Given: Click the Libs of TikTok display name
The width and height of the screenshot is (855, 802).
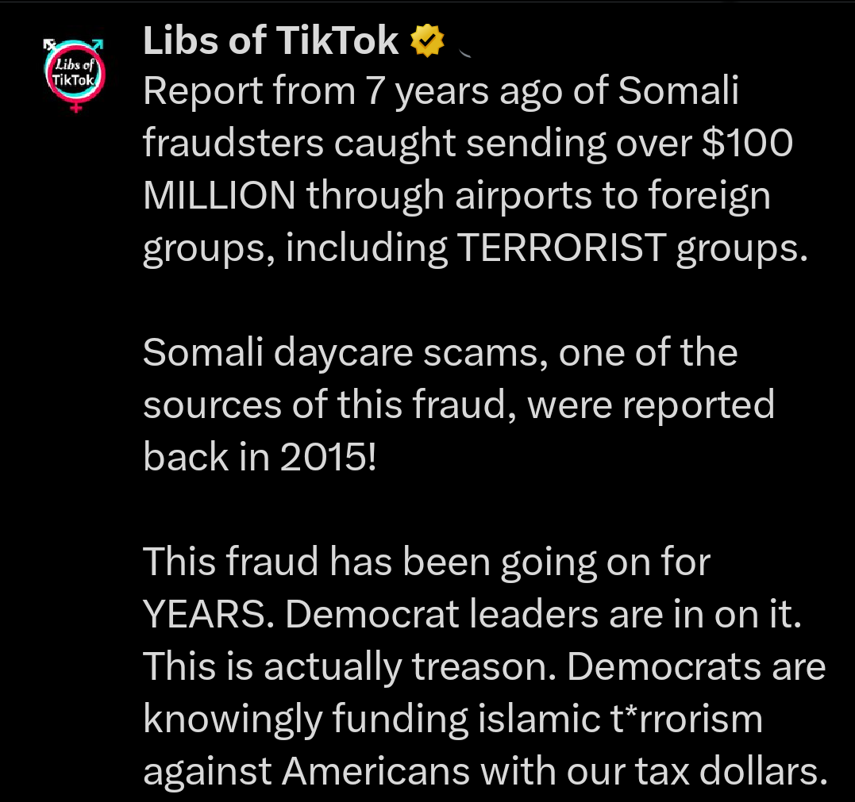Looking at the screenshot, I should (x=268, y=40).
